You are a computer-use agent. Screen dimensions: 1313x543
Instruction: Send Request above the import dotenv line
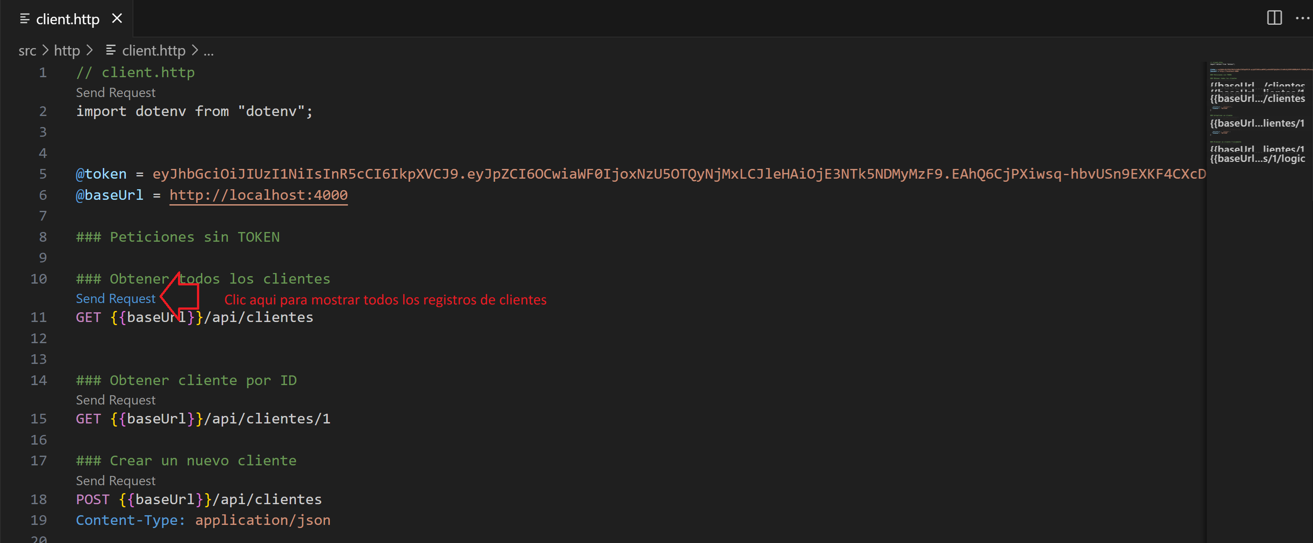point(116,93)
